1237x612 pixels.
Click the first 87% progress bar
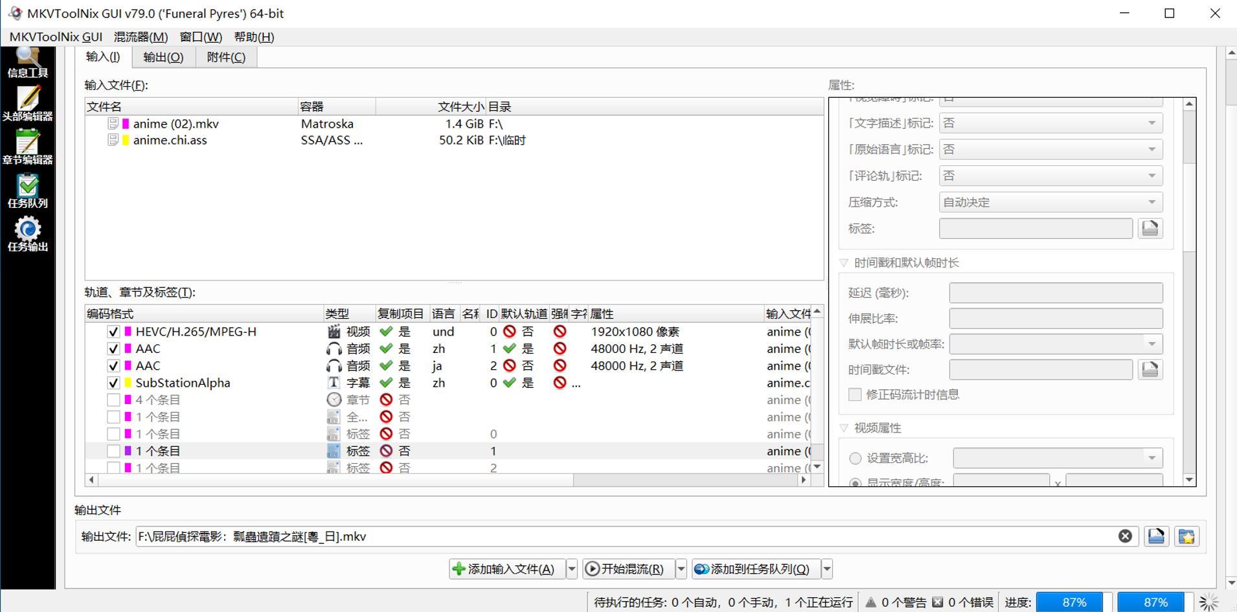tap(1074, 602)
